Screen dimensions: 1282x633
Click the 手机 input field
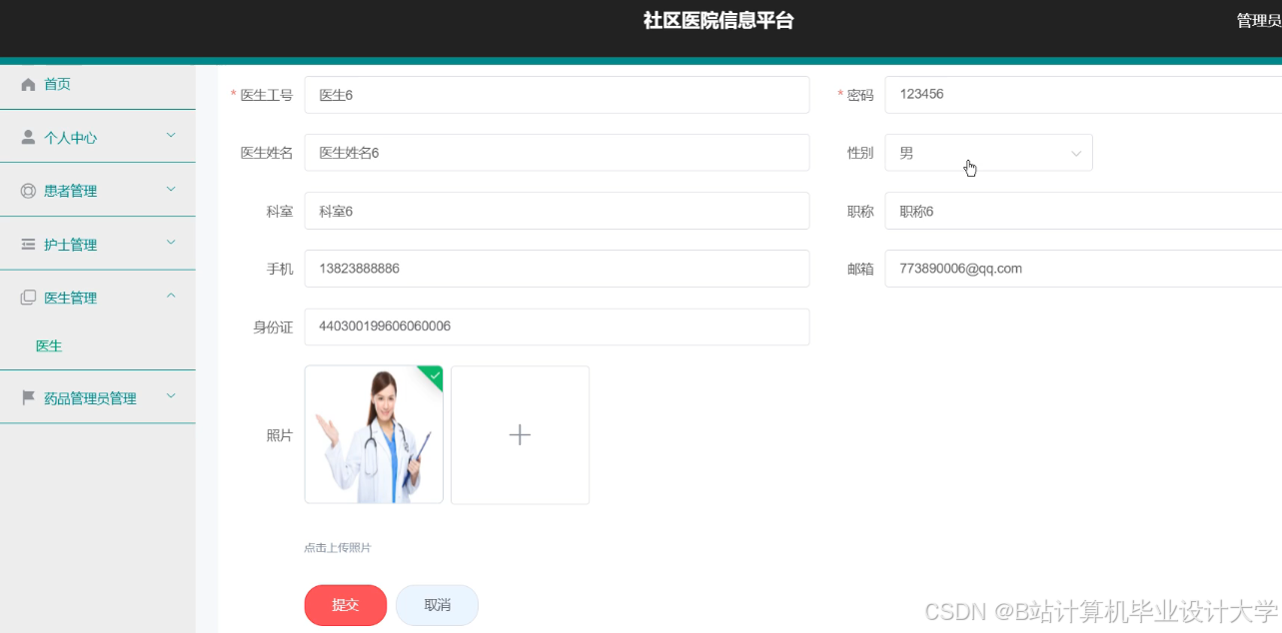click(557, 269)
